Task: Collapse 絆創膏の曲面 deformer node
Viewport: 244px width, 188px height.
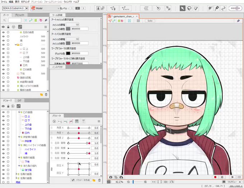Action: click(19, 137)
